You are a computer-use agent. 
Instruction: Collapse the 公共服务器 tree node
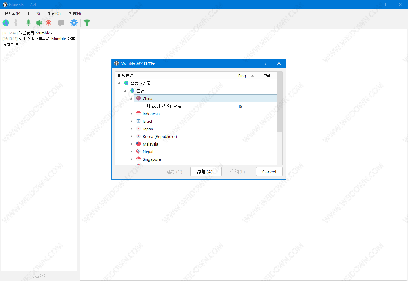pyautogui.click(x=119, y=83)
